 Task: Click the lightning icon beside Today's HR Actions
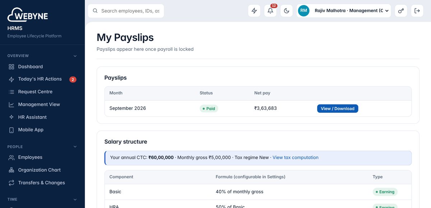(x=11, y=79)
